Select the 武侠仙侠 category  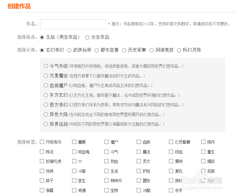click(69, 50)
